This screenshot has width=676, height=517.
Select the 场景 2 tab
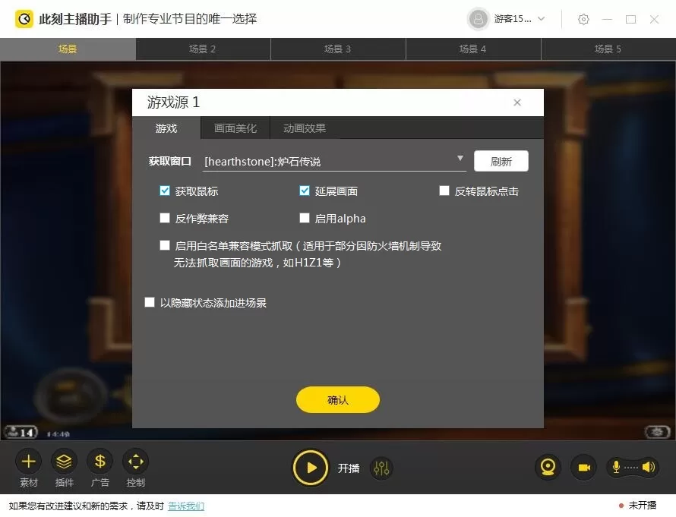(x=203, y=49)
